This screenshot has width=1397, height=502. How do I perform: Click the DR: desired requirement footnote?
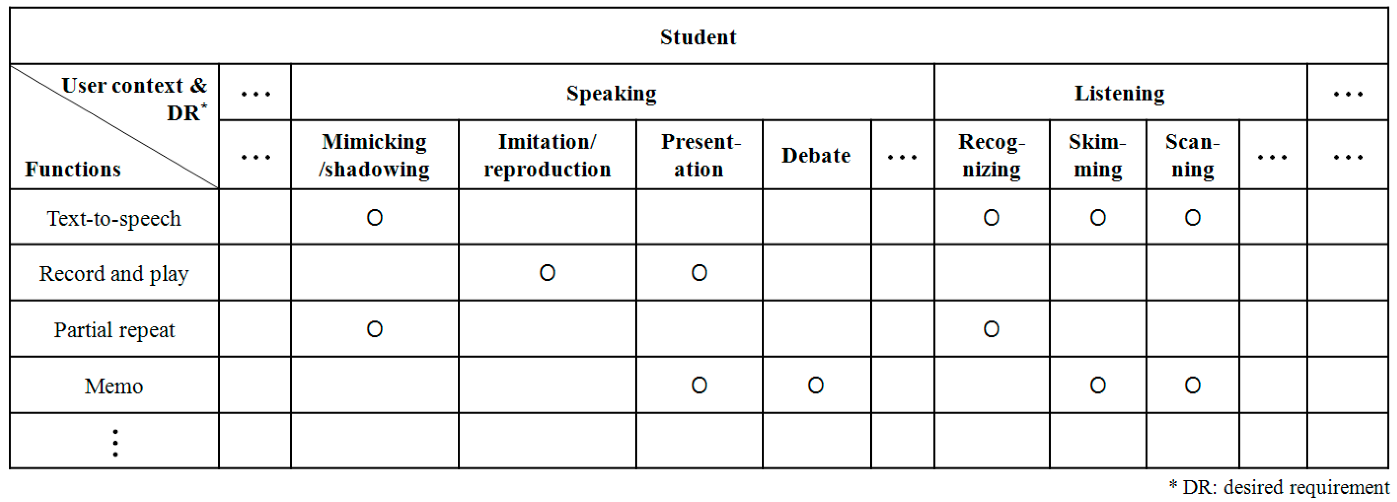pyautogui.click(x=1279, y=487)
